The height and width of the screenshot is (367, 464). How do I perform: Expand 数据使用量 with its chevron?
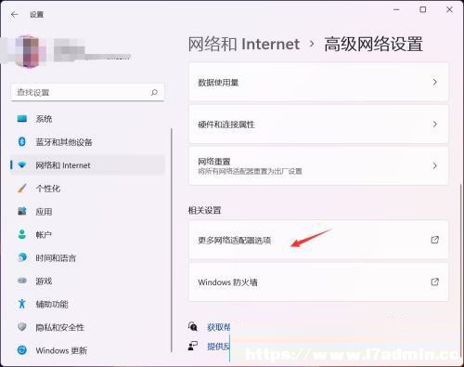pyautogui.click(x=435, y=82)
